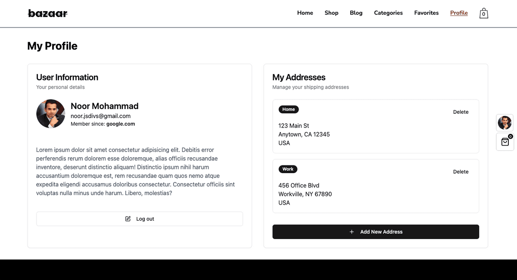The width and height of the screenshot is (517, 280).
Task: View the Favorites page
Action: [x=426, y=13]
